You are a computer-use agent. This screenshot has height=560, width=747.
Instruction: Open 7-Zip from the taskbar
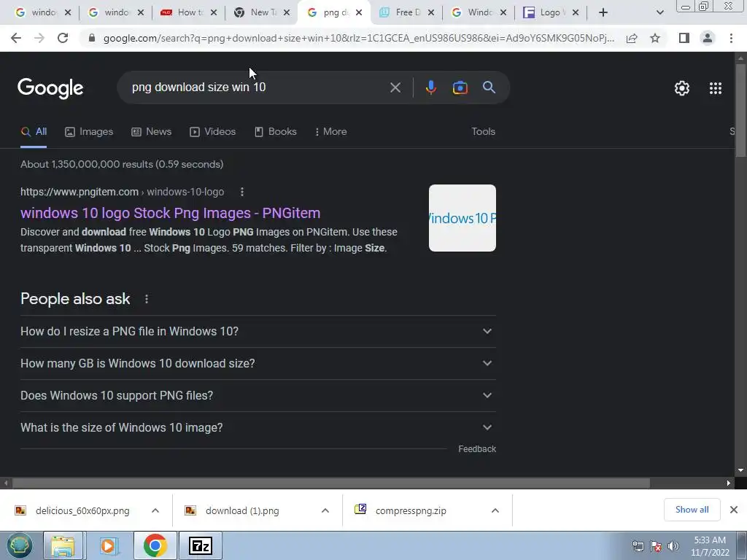point(200,545)
